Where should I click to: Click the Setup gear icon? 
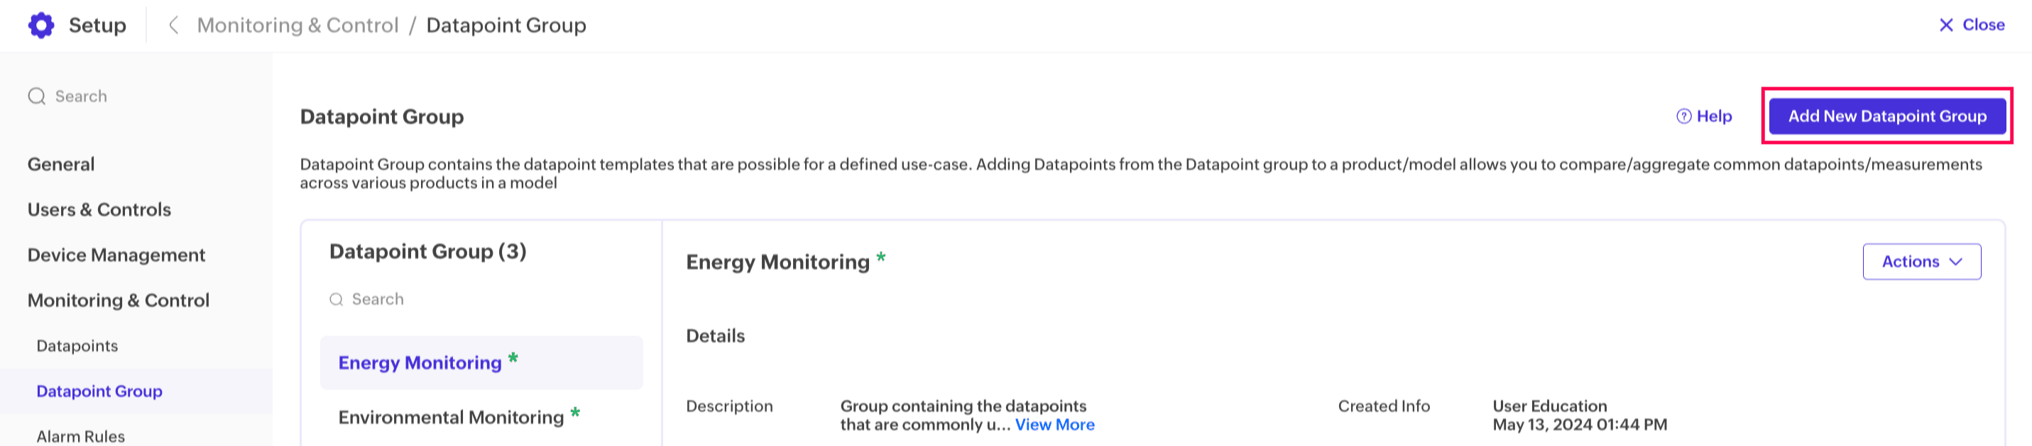[x=41, y=26]
